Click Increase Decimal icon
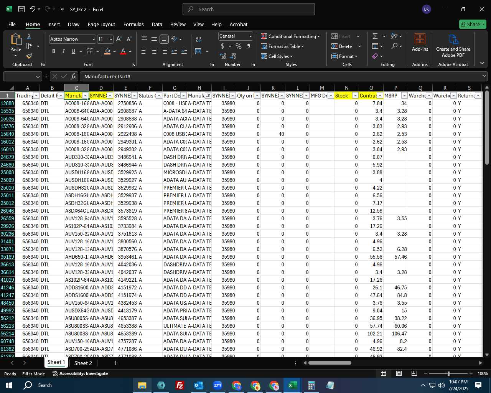491x393 pixels. tap(223, 56)
